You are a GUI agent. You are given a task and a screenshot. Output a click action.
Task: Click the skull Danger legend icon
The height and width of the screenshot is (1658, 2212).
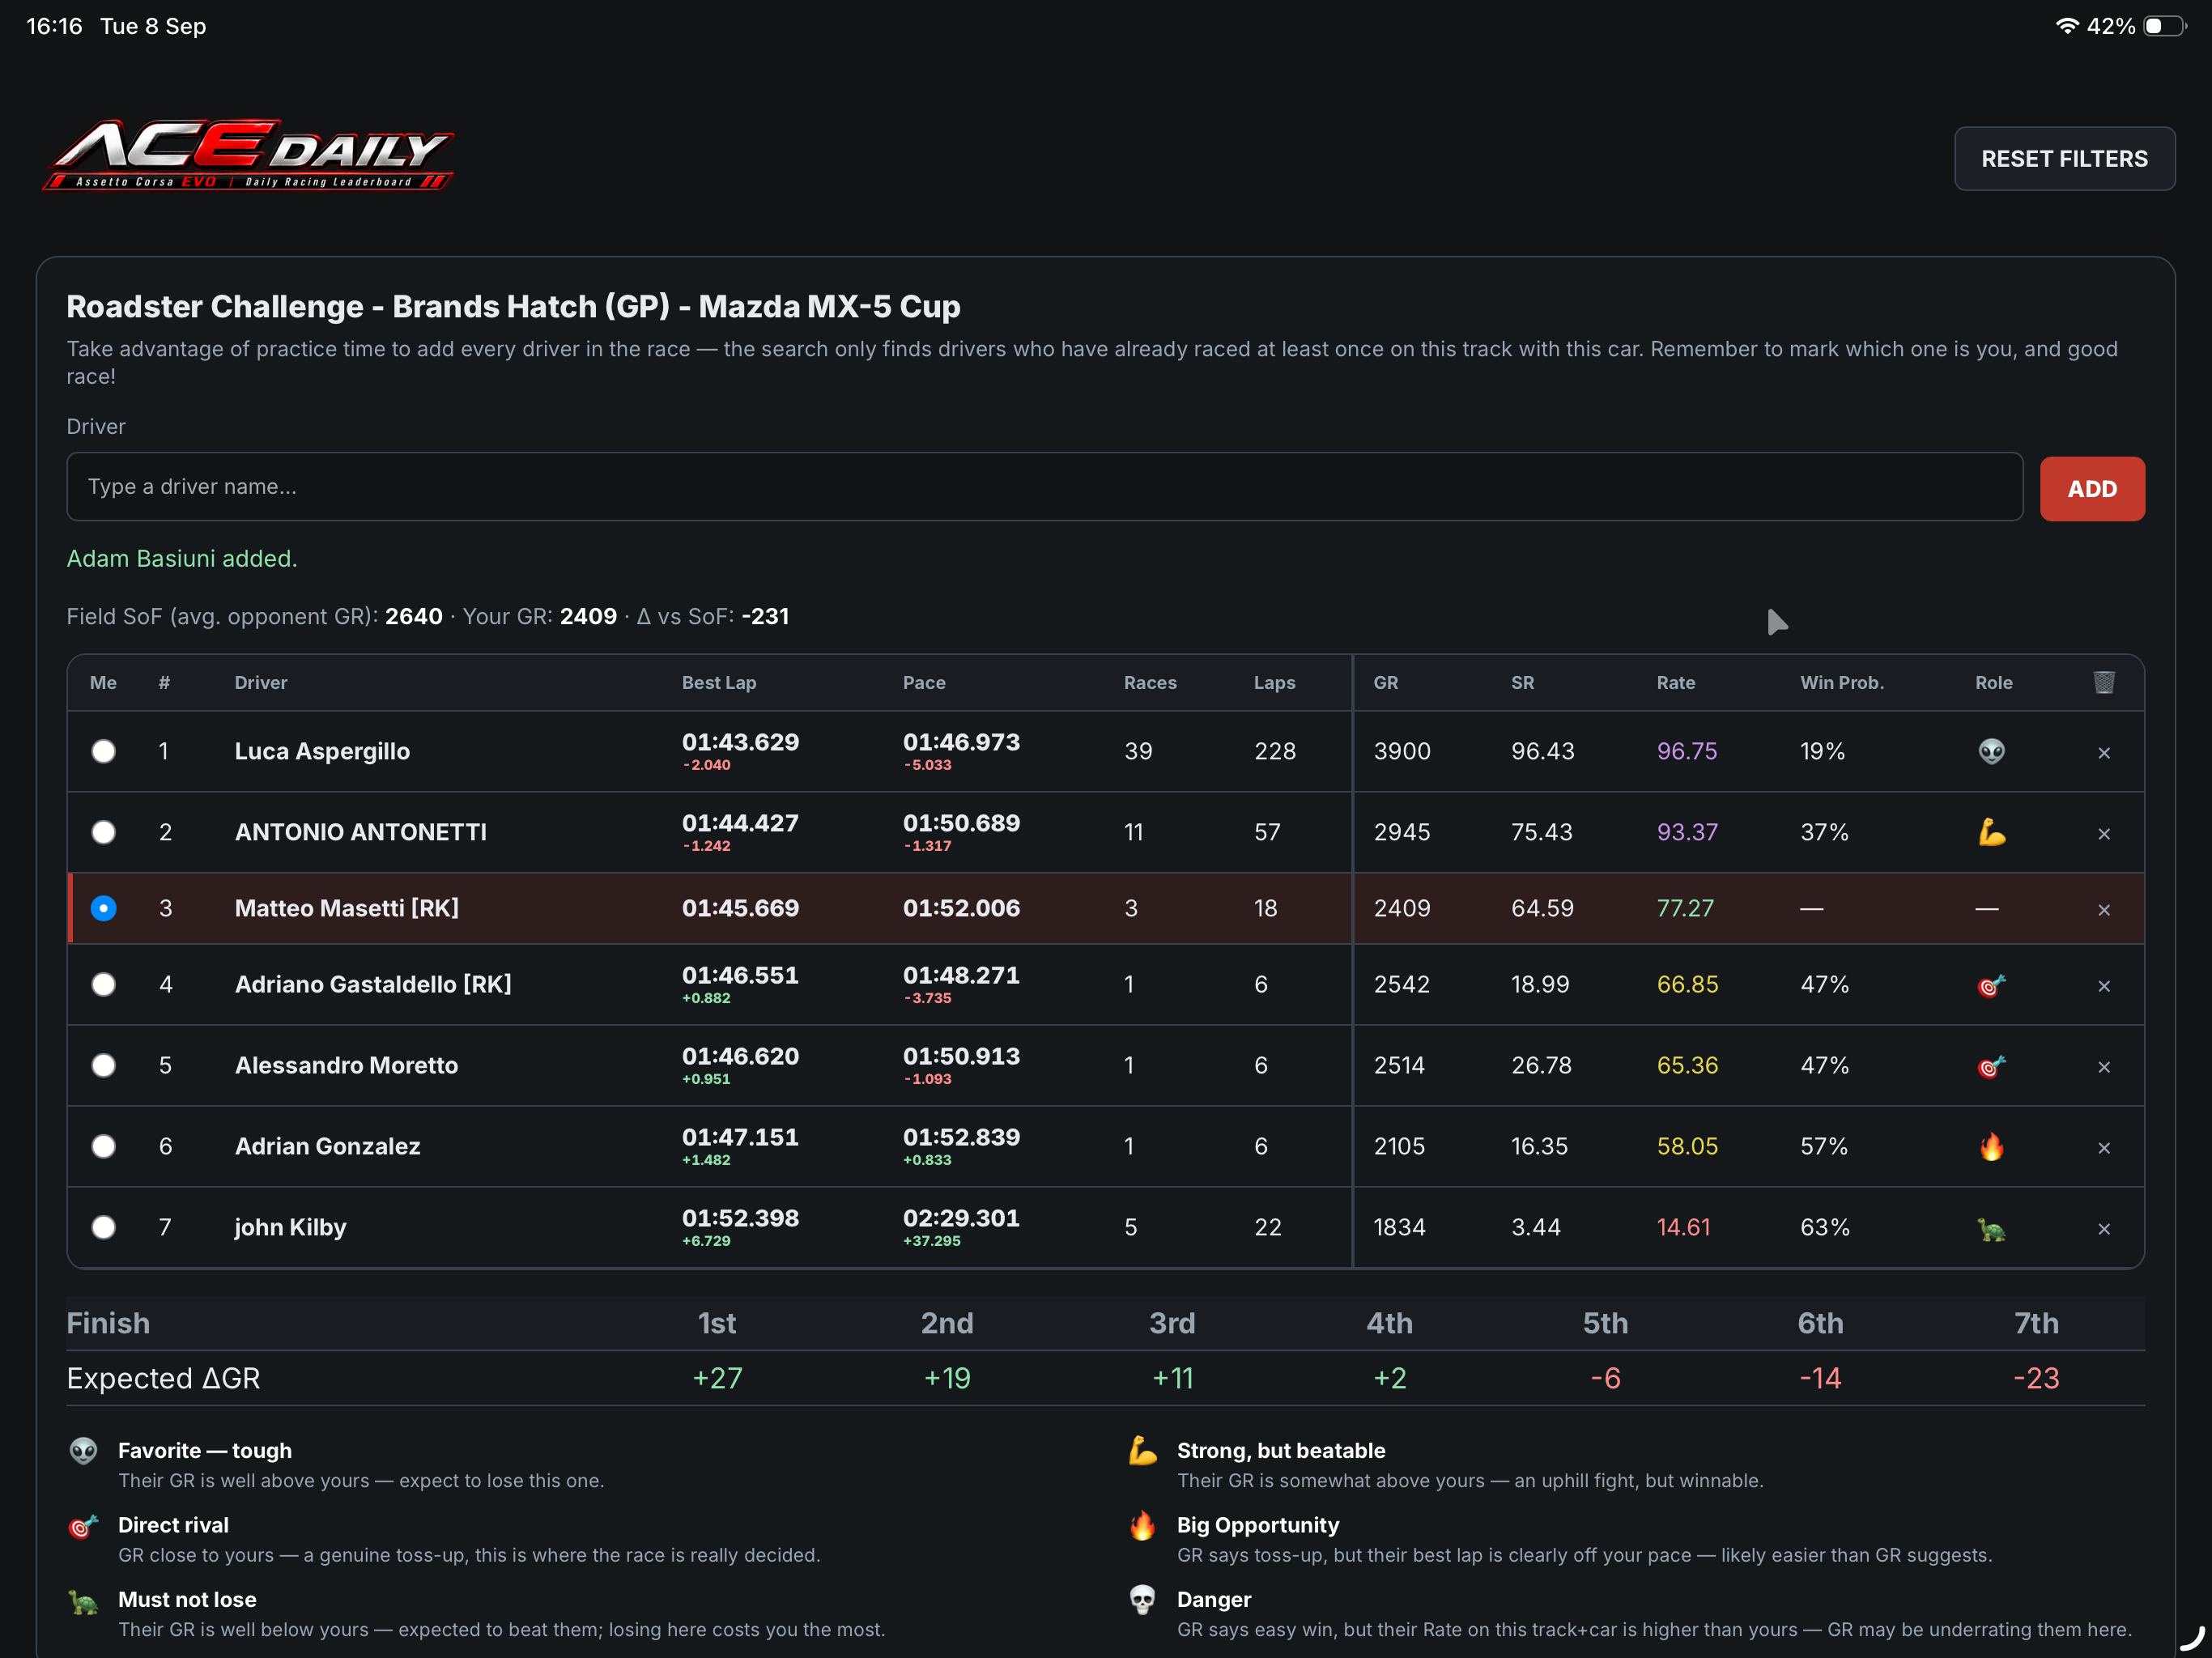click(1142, 1599)
